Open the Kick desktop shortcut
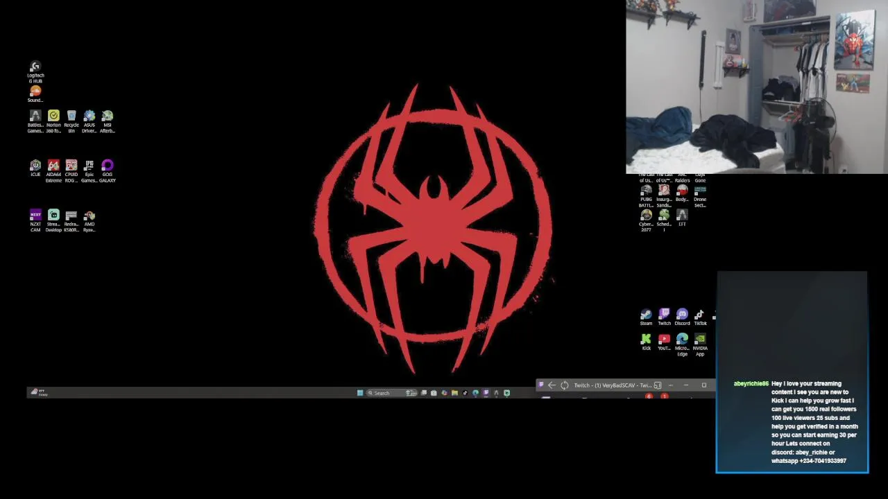 646,342
